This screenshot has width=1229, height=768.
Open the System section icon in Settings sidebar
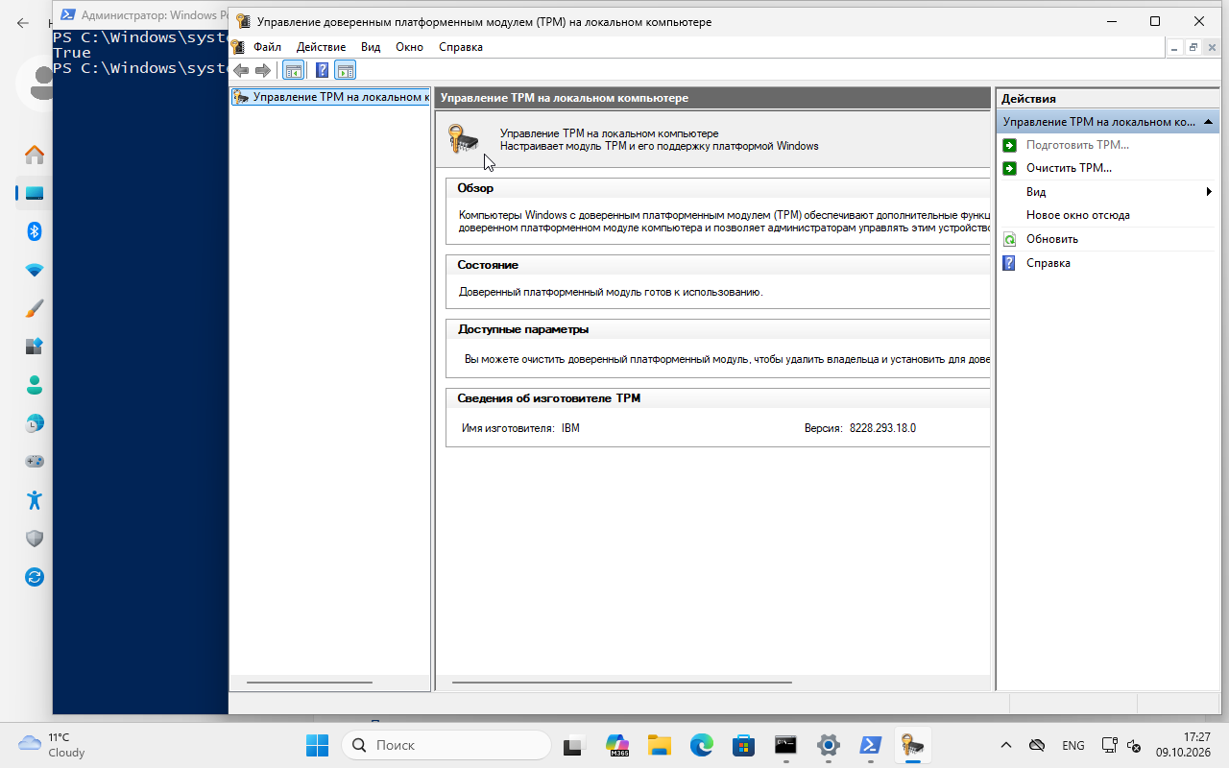click(x=35, y=193)
